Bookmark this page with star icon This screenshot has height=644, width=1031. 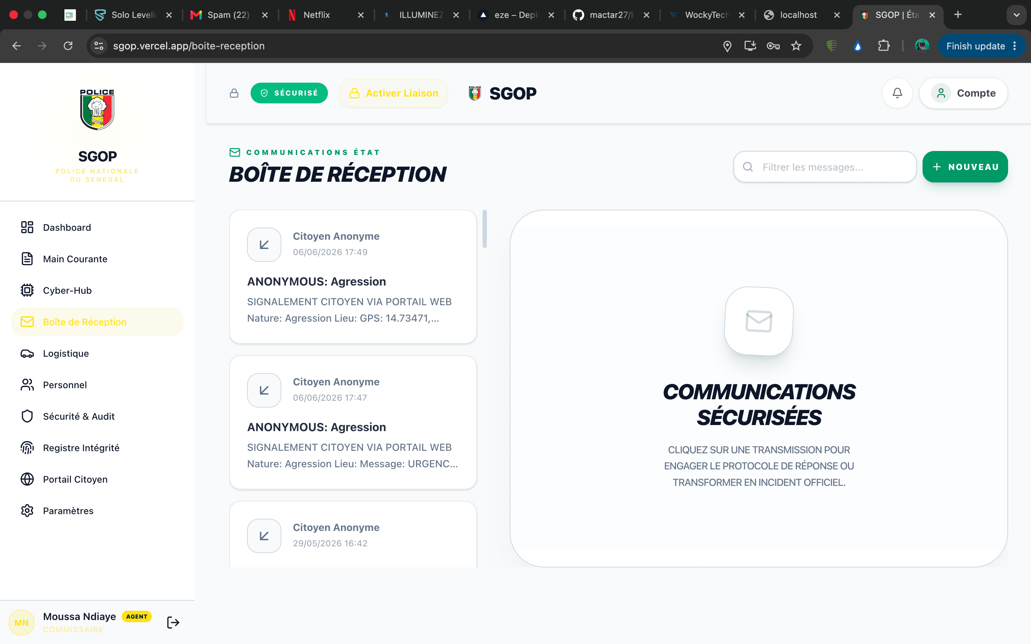tap(796, 46)
